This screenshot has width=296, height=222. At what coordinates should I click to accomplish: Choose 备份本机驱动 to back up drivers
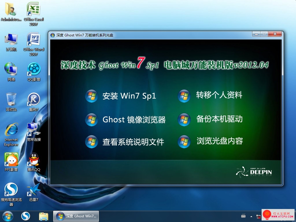point(210,119)
